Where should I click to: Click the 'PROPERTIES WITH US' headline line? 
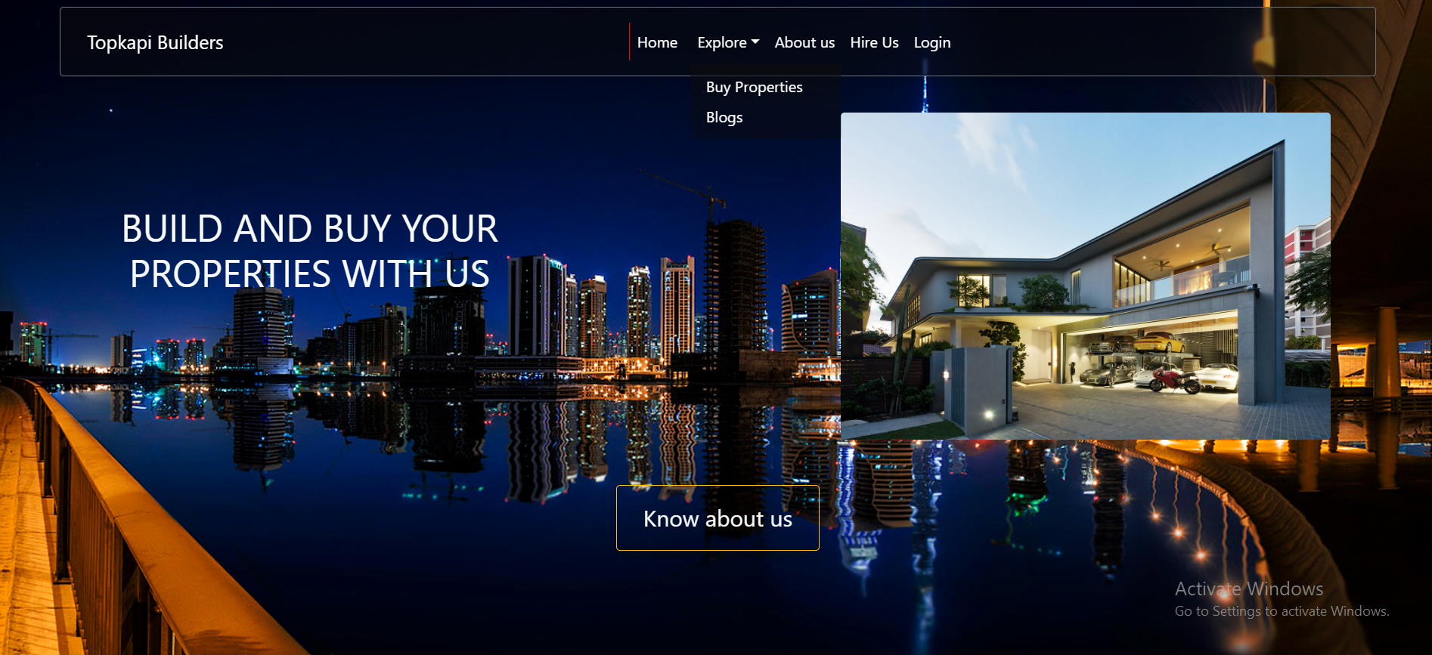click(x=309, y=274)
